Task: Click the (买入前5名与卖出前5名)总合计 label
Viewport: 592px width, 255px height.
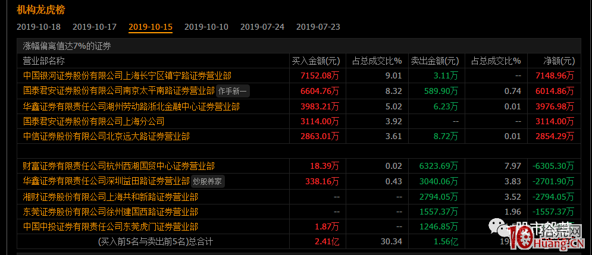Action: pyautogui.click(x=155, y=242)
